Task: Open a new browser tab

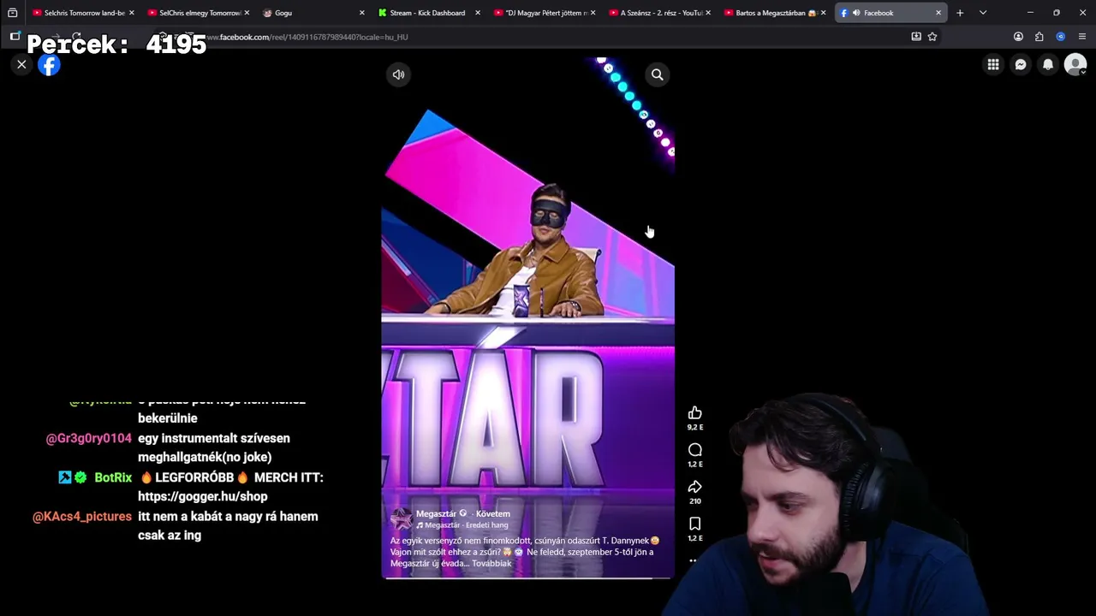Action: [960, 13]
